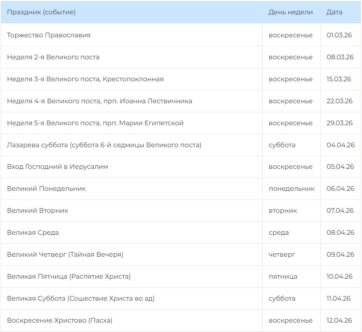The width and height of the screenshot is (362, 332).
Task: Click the "Праздник (событие)" column header
Action: coord(41,12)
